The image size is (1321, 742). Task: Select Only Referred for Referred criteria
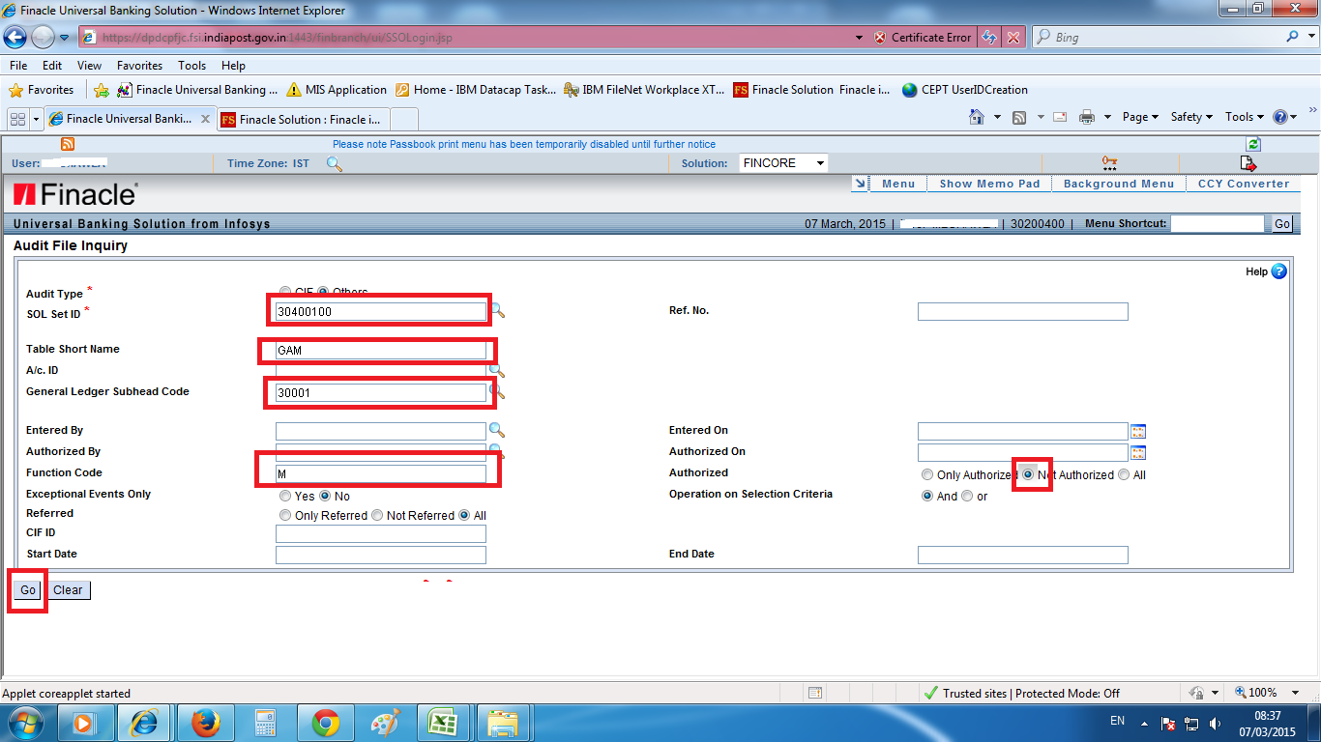pyautogui.click(x=285, y=515)
